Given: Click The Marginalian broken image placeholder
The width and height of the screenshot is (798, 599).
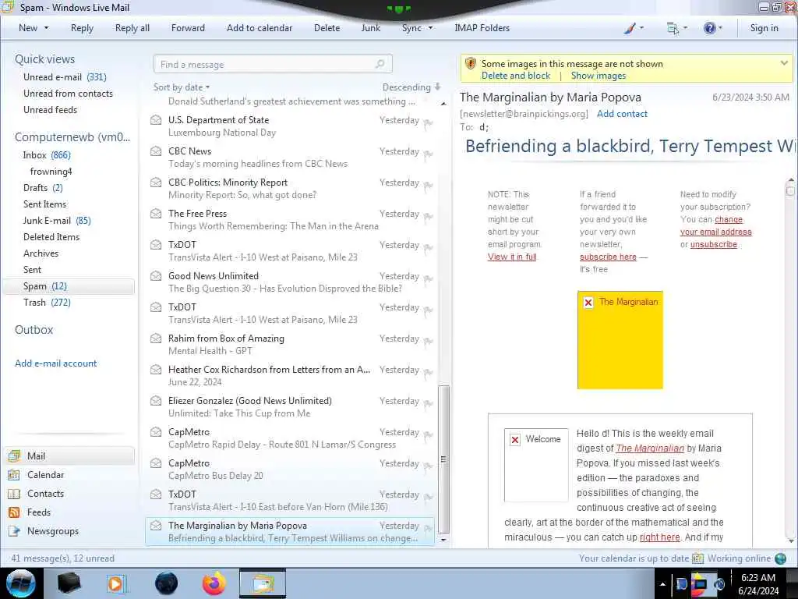Looking at the screenshot, I should point(620,340).
